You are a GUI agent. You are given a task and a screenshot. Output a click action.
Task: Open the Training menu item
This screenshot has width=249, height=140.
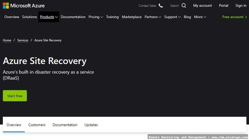coord(112,17)
